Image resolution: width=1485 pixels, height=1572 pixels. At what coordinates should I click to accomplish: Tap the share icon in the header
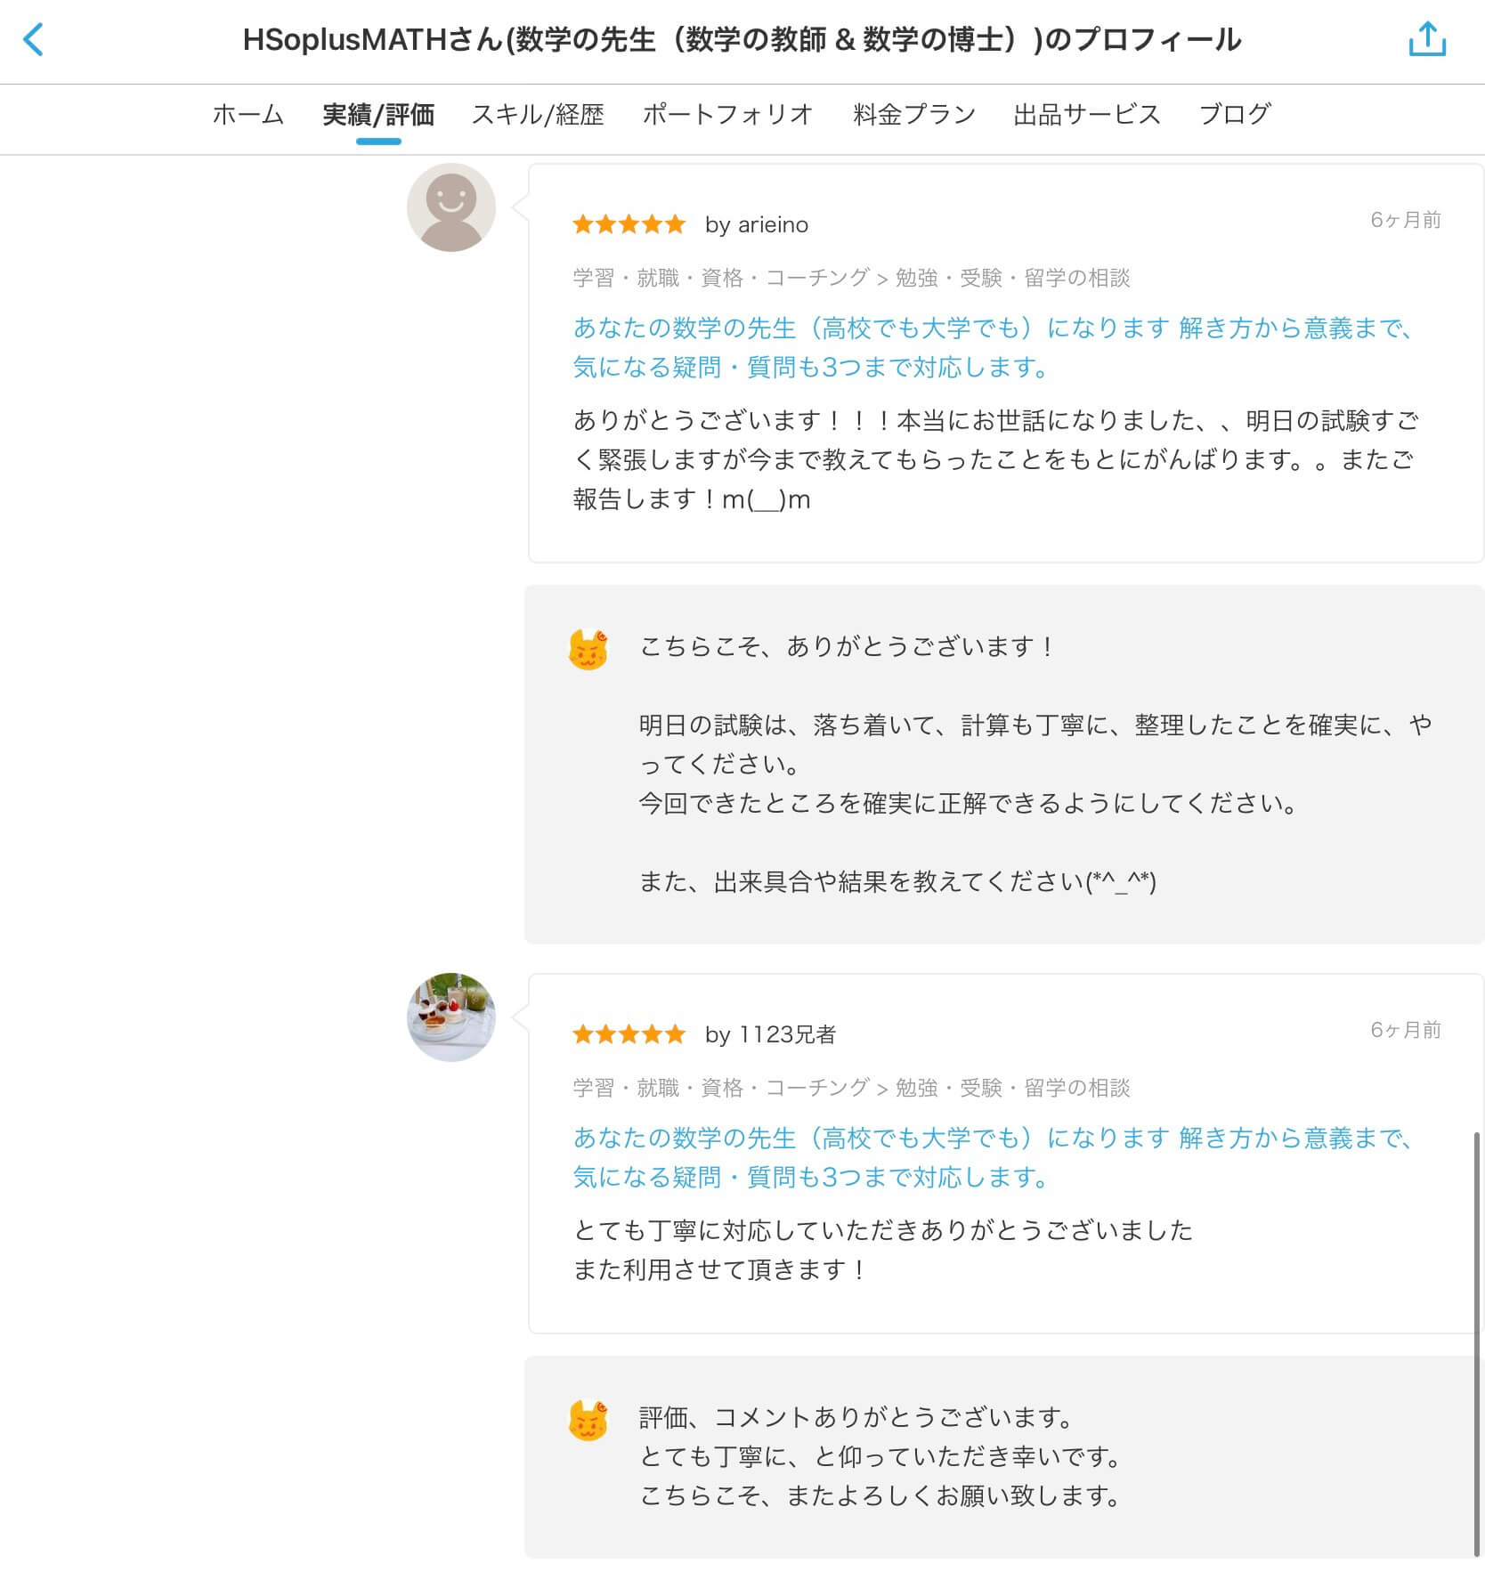[1427, 39]
